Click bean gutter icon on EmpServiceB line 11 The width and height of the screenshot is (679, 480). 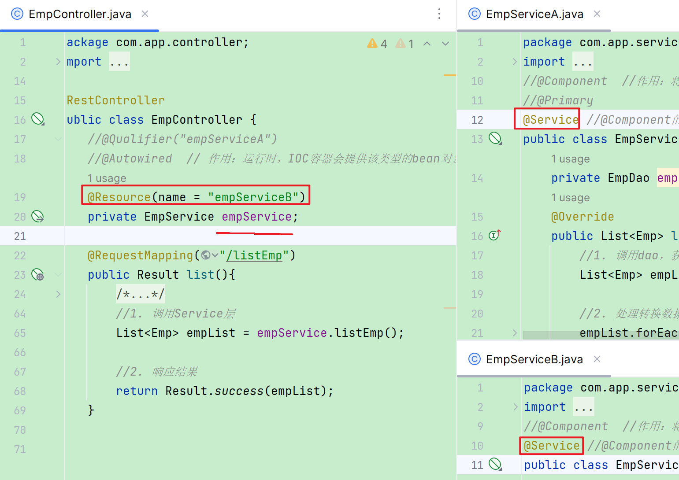(495, 464)
